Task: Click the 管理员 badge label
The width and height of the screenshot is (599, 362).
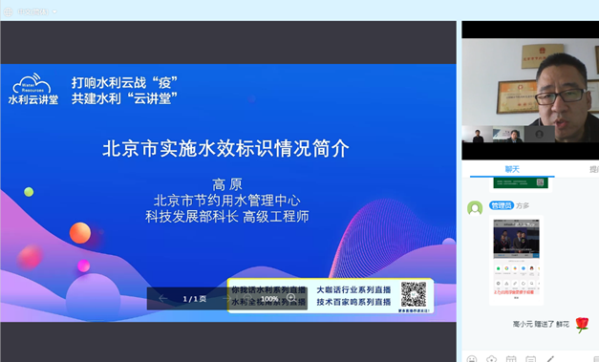Action: pyautogui.click(x=501, y=205)
